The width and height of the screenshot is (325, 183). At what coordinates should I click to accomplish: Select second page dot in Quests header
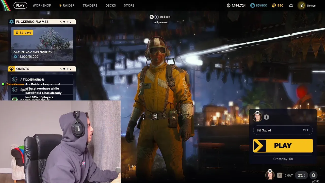pos(67,69)
